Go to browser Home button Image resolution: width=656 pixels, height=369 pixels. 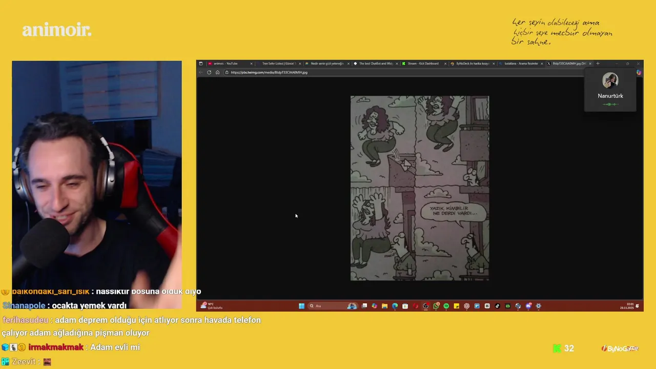(x=217, y=72)
